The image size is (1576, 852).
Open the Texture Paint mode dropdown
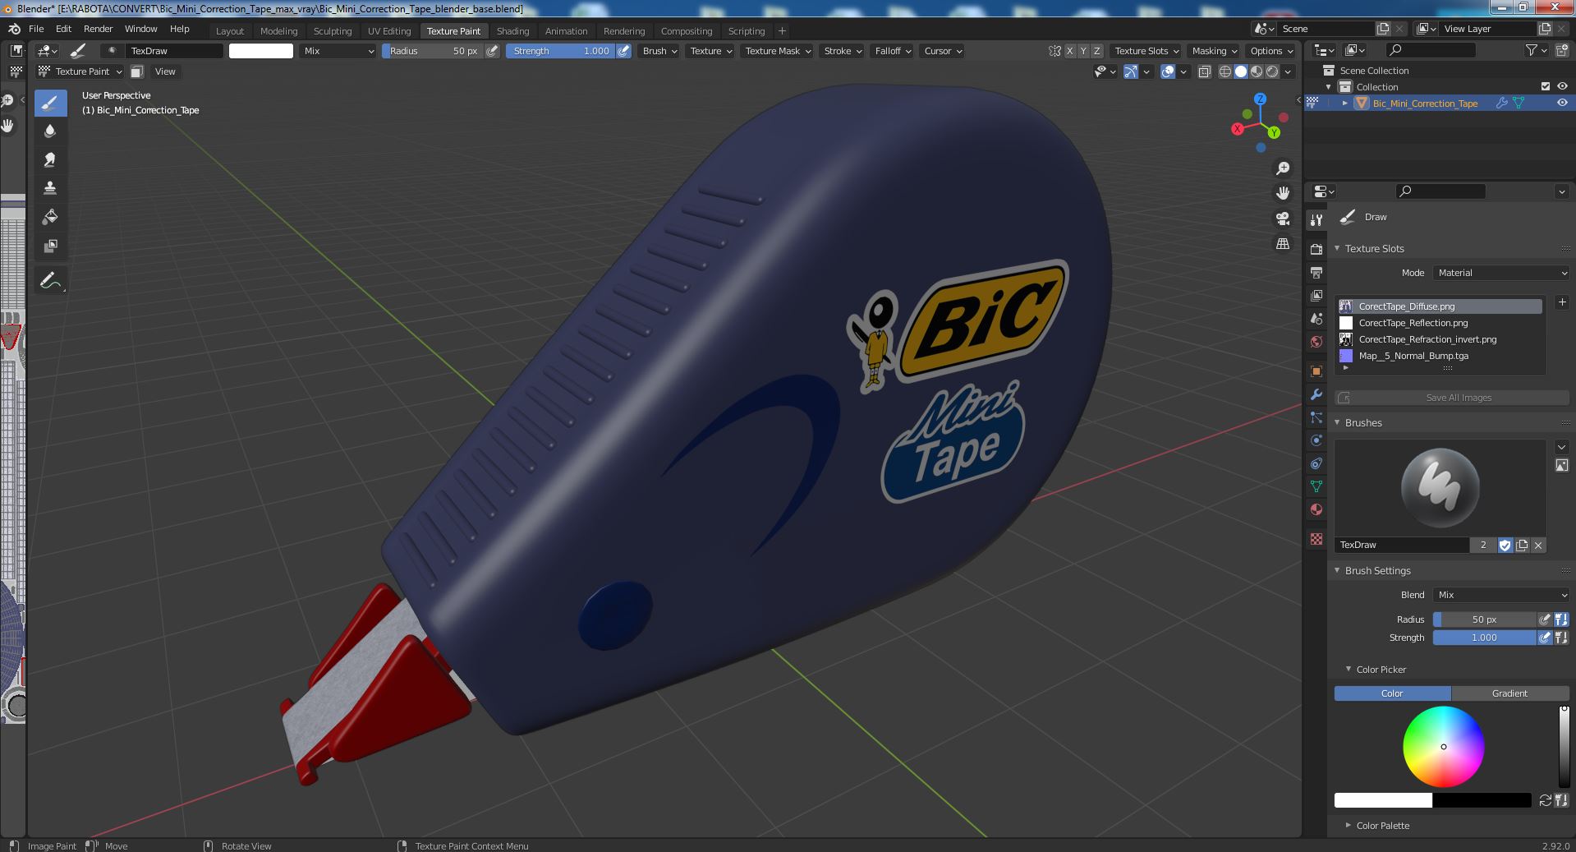[x=80, y=71]
